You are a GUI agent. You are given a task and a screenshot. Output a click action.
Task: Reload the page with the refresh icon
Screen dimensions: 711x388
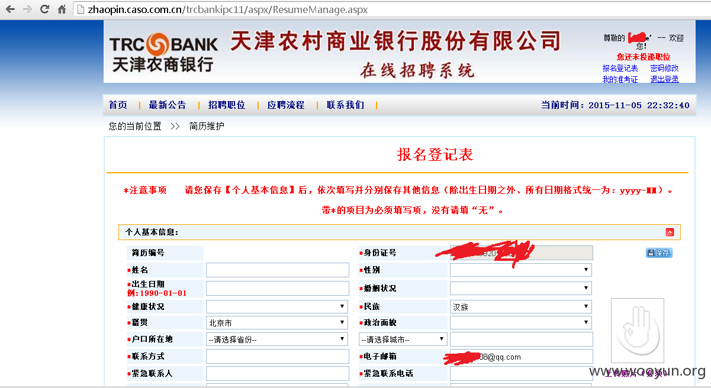pos(44,9)
